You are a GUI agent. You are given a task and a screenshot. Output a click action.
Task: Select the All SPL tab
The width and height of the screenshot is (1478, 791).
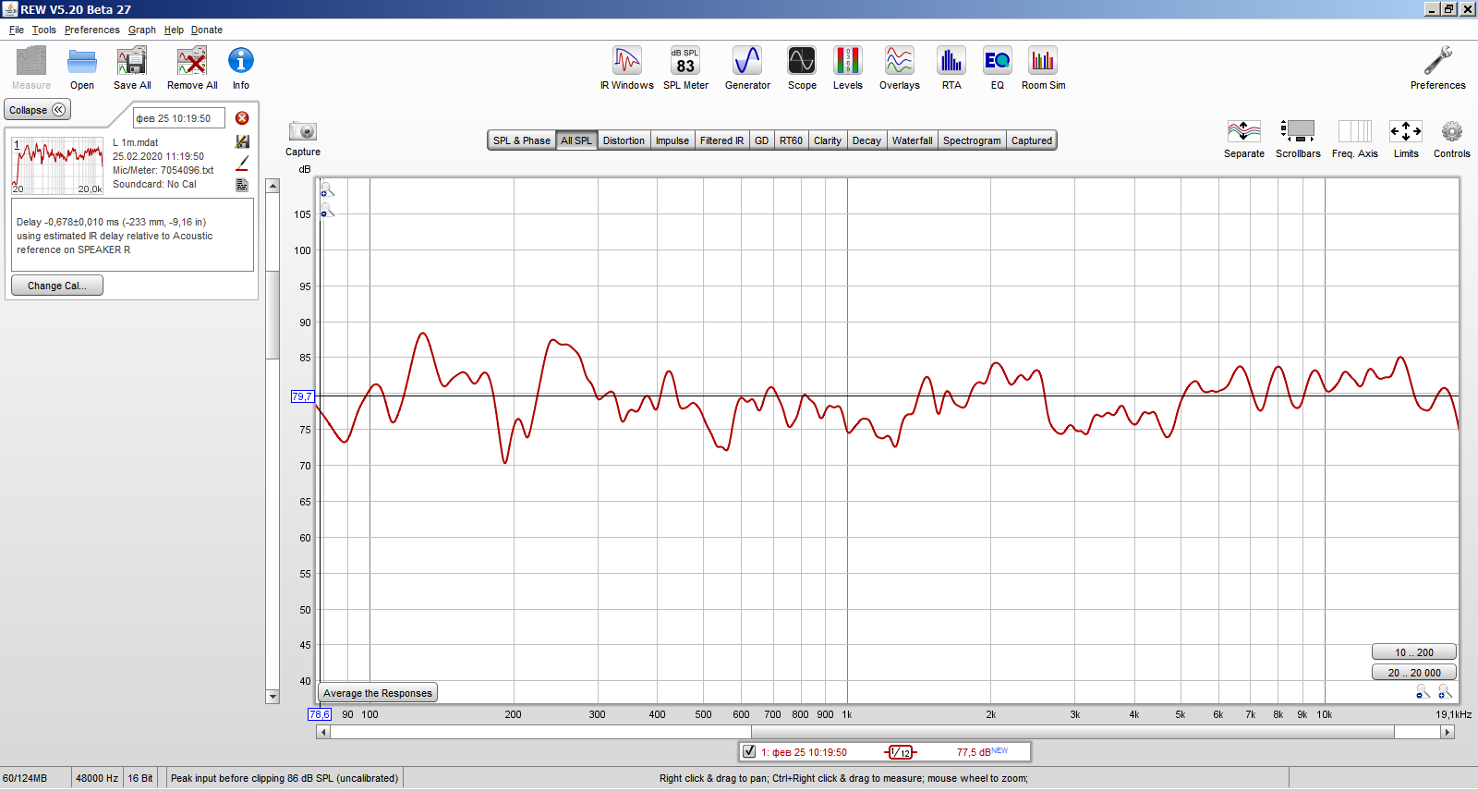(576, 140)
